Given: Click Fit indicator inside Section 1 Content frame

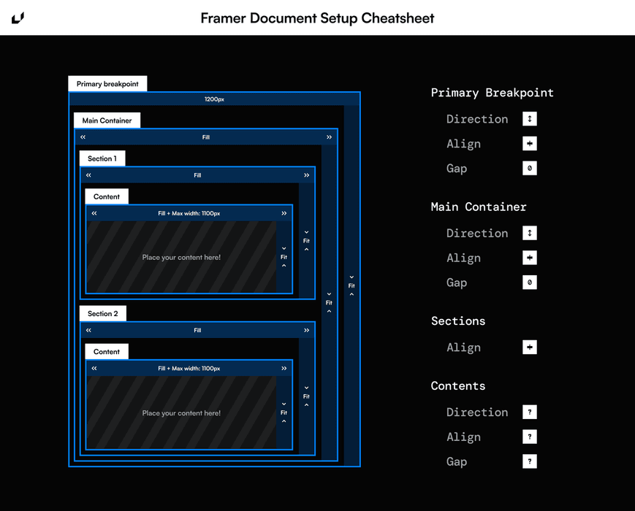Looking at the screenshot, I should pyautogui.click(x=284, y=257).
